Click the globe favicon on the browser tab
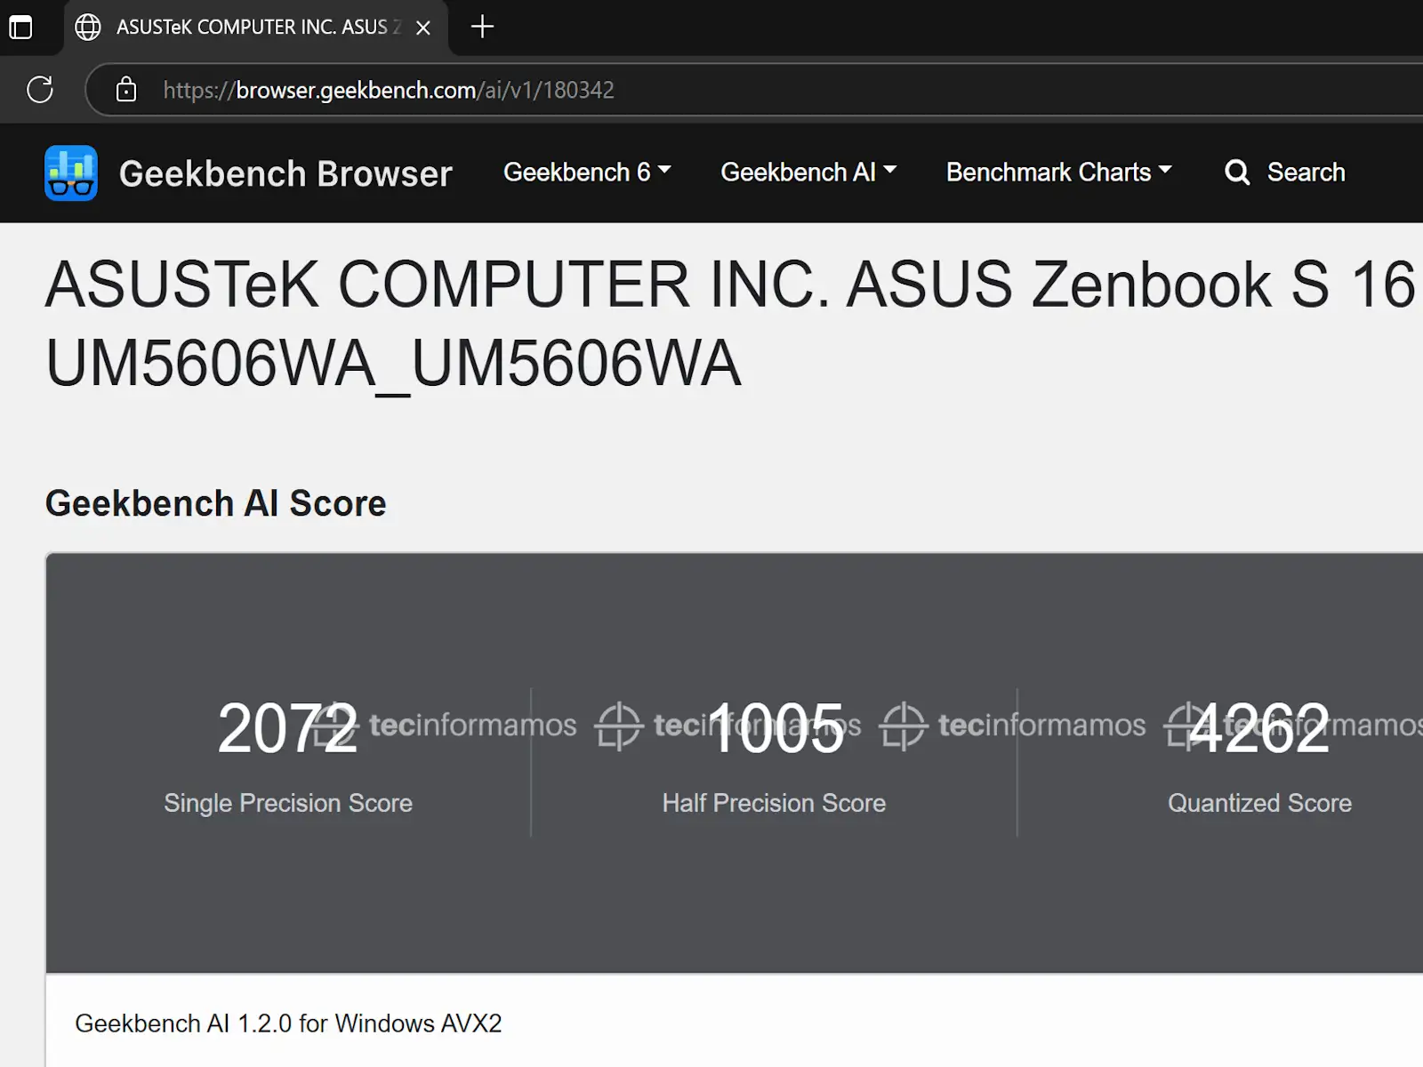Viewport: 1423px width, 1067px height. (87, 28)
